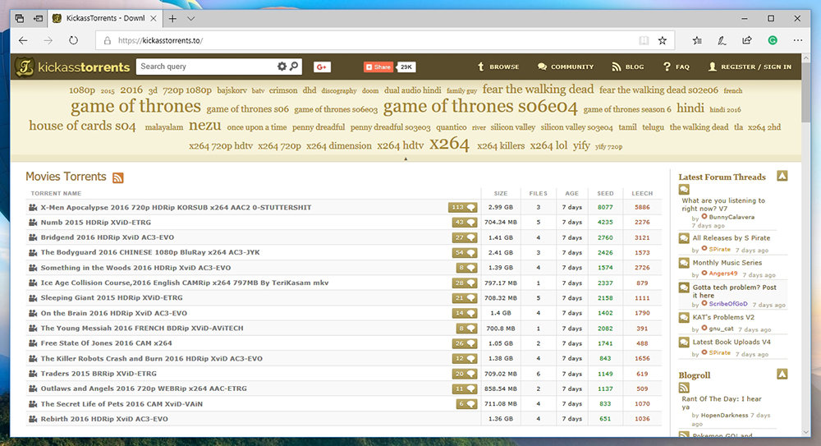Collapse the Blogroll panel
The height and width of the screenshot is (446, 821).
click(x=782, y=375)
